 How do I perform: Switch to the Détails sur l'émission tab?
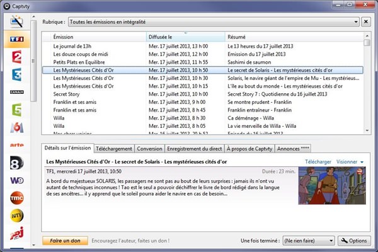click(x=67, y=148)
